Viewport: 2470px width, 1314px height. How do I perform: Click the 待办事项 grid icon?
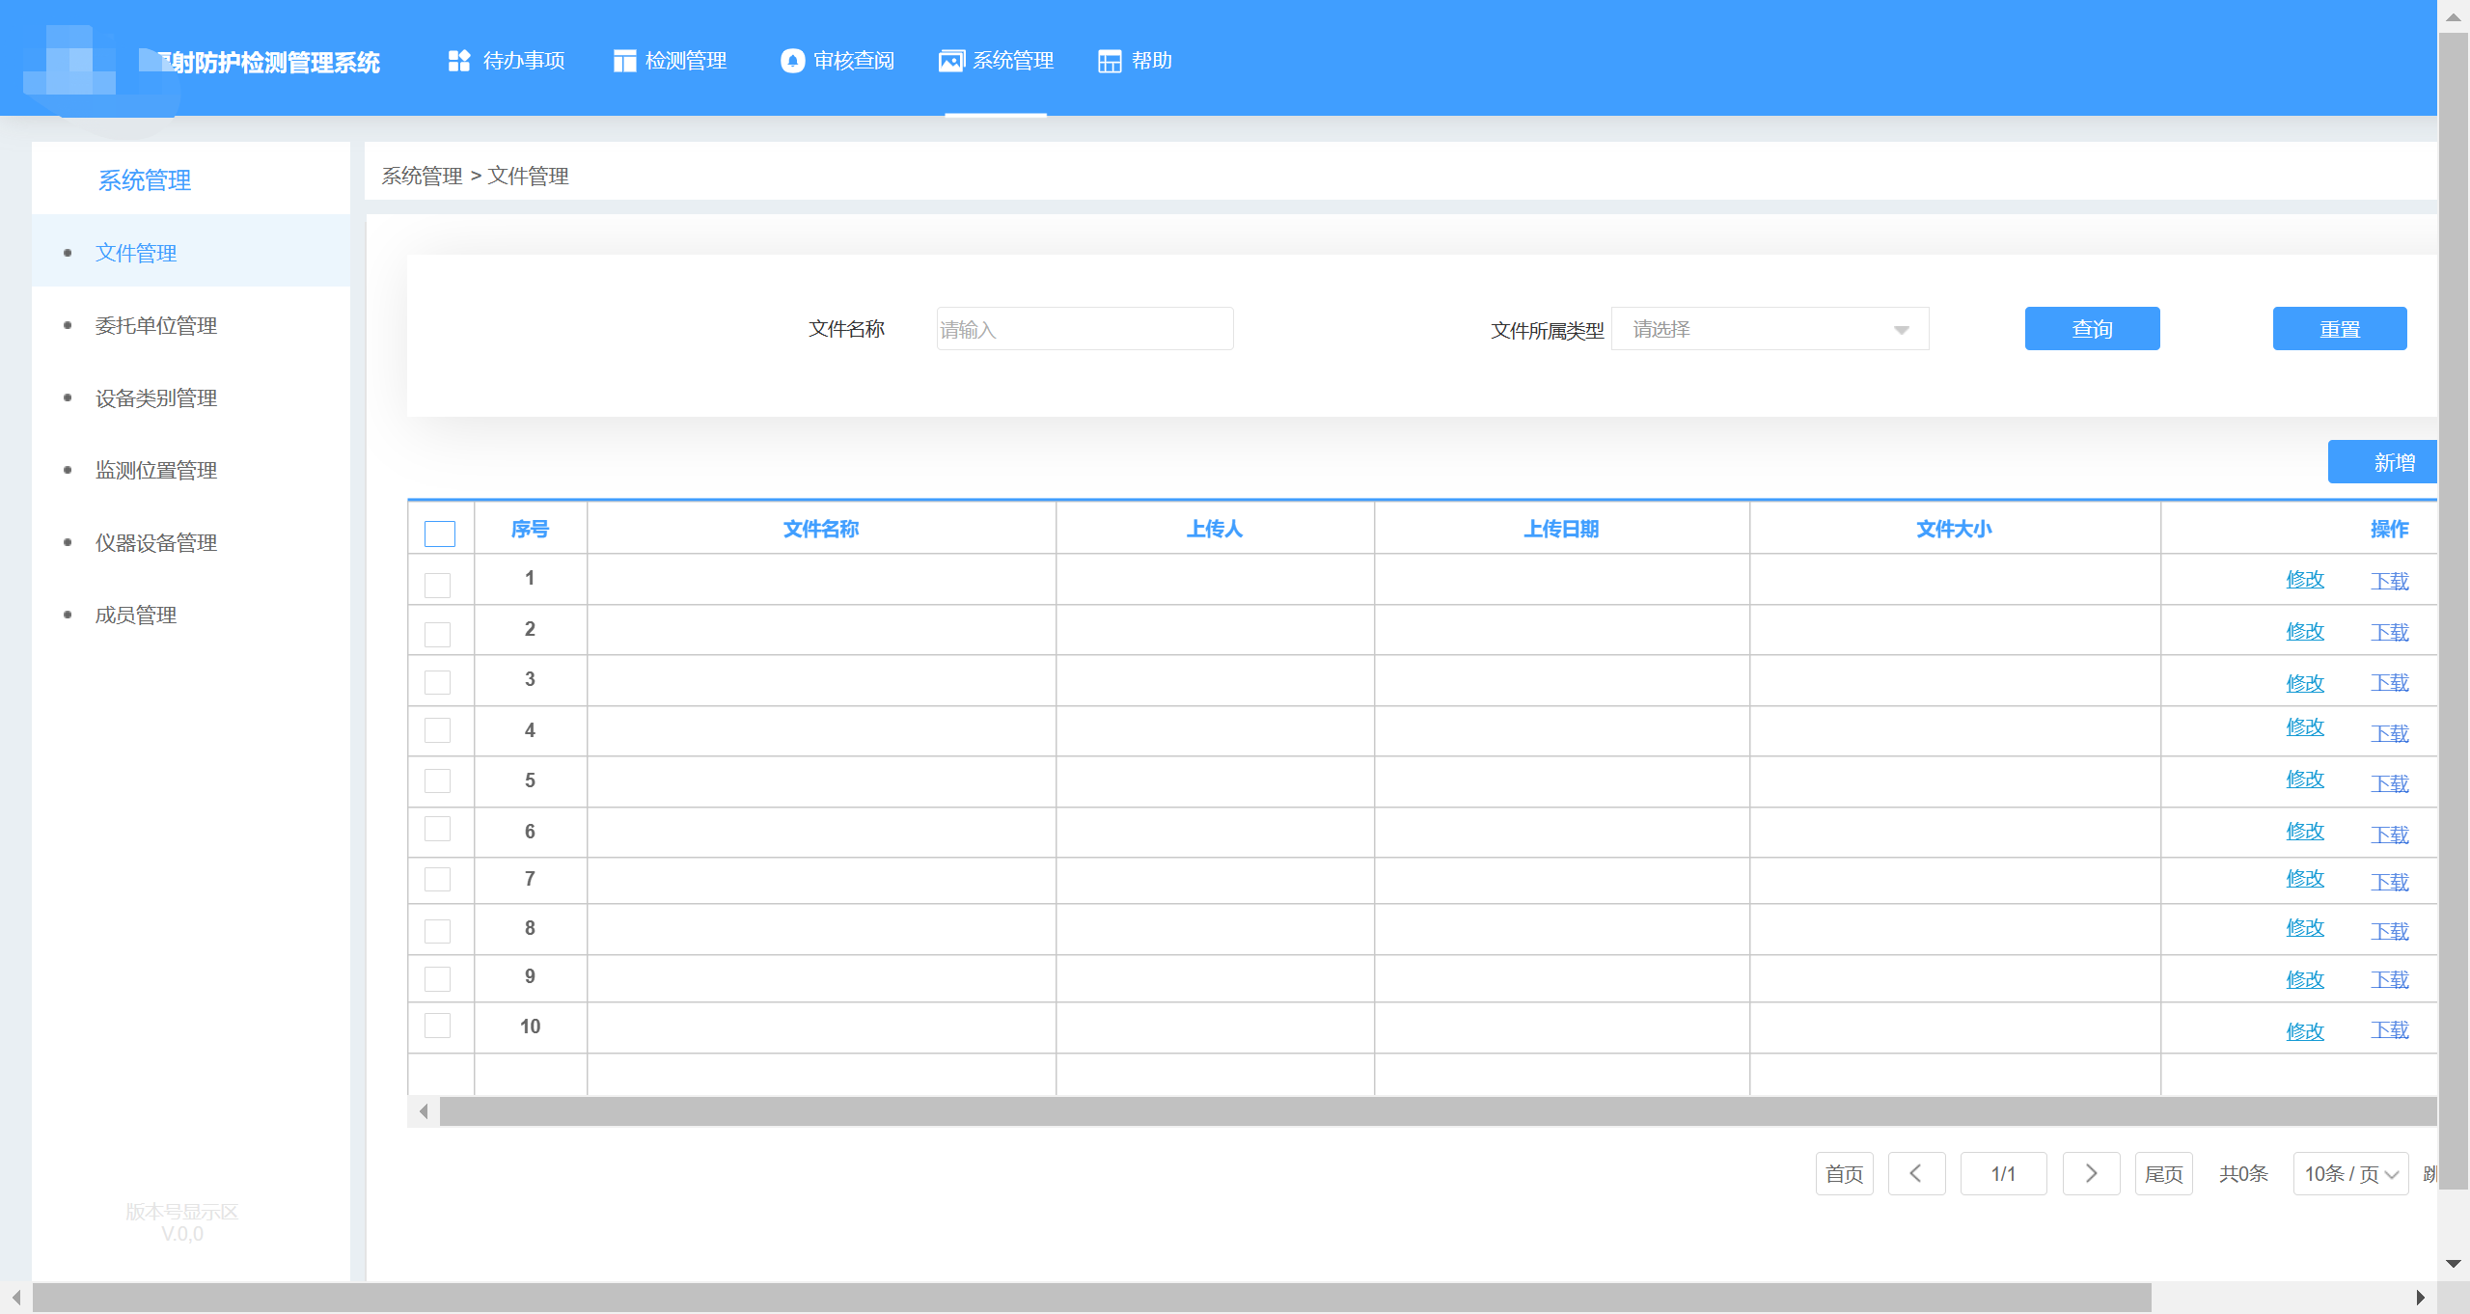[459, 61]
